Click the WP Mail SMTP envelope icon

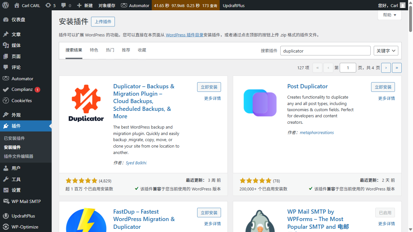tap(6, 201)
